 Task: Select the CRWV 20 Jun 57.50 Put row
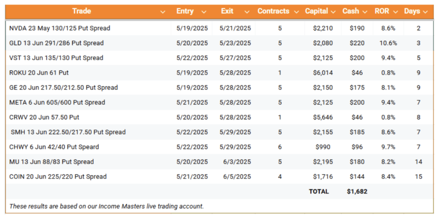click(x=219, y=117)
